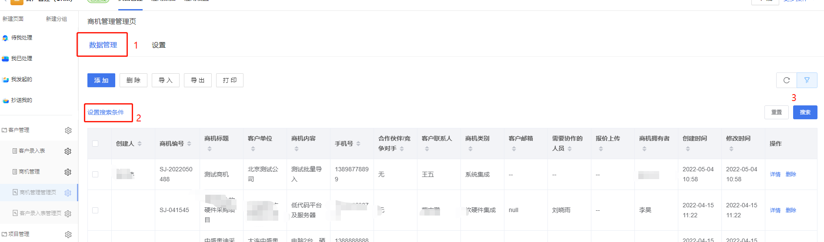The height and width of the screenshot is (242, 824).
Task: Open settings gear for 项目管理 group
Action: pyautogui.click(x=68, y=235)
